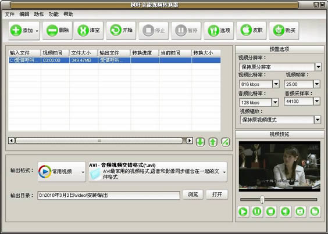Click the 打开 open folder button
Image resolution: width=328 pixels, height=234 pixels.
[x=217, y=195]
